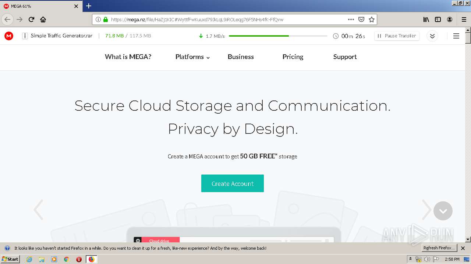Open the Firefox home page
The image size is (471, 264).
43,19
